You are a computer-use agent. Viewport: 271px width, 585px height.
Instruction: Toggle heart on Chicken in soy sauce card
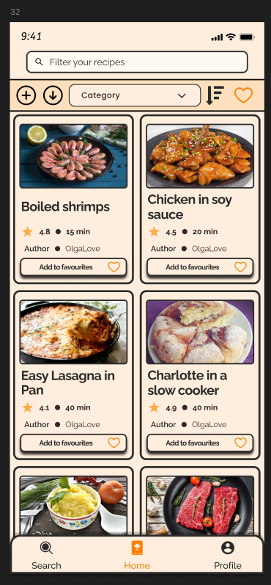coord(240,267)
